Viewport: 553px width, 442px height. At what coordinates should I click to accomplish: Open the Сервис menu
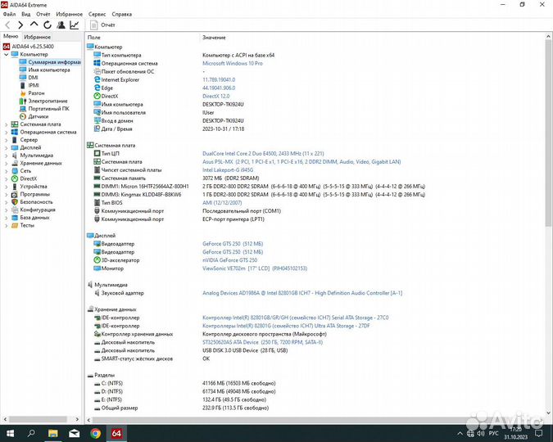click(x=97, y=14)
